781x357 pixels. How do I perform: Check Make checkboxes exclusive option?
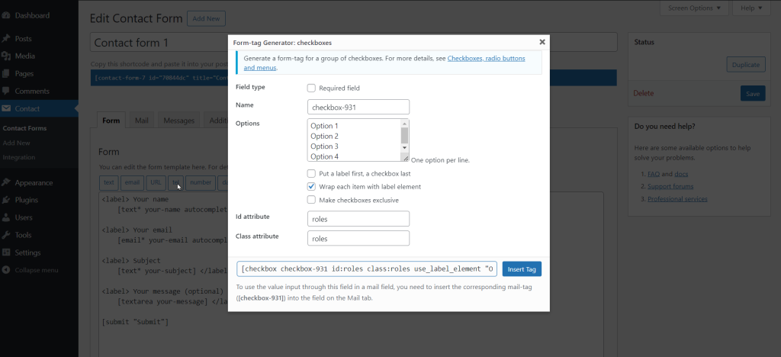coord(311,200)
